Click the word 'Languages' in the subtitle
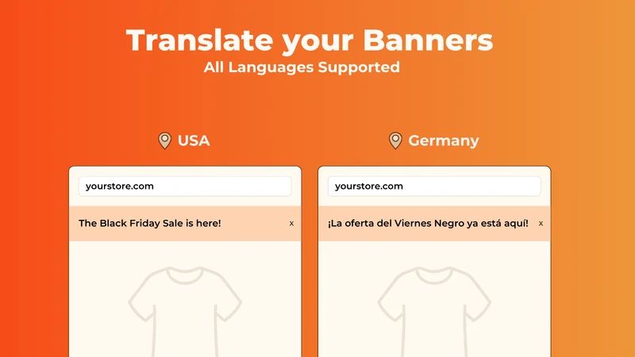Viewport: 635px width, 357px height. pos(271,68)
